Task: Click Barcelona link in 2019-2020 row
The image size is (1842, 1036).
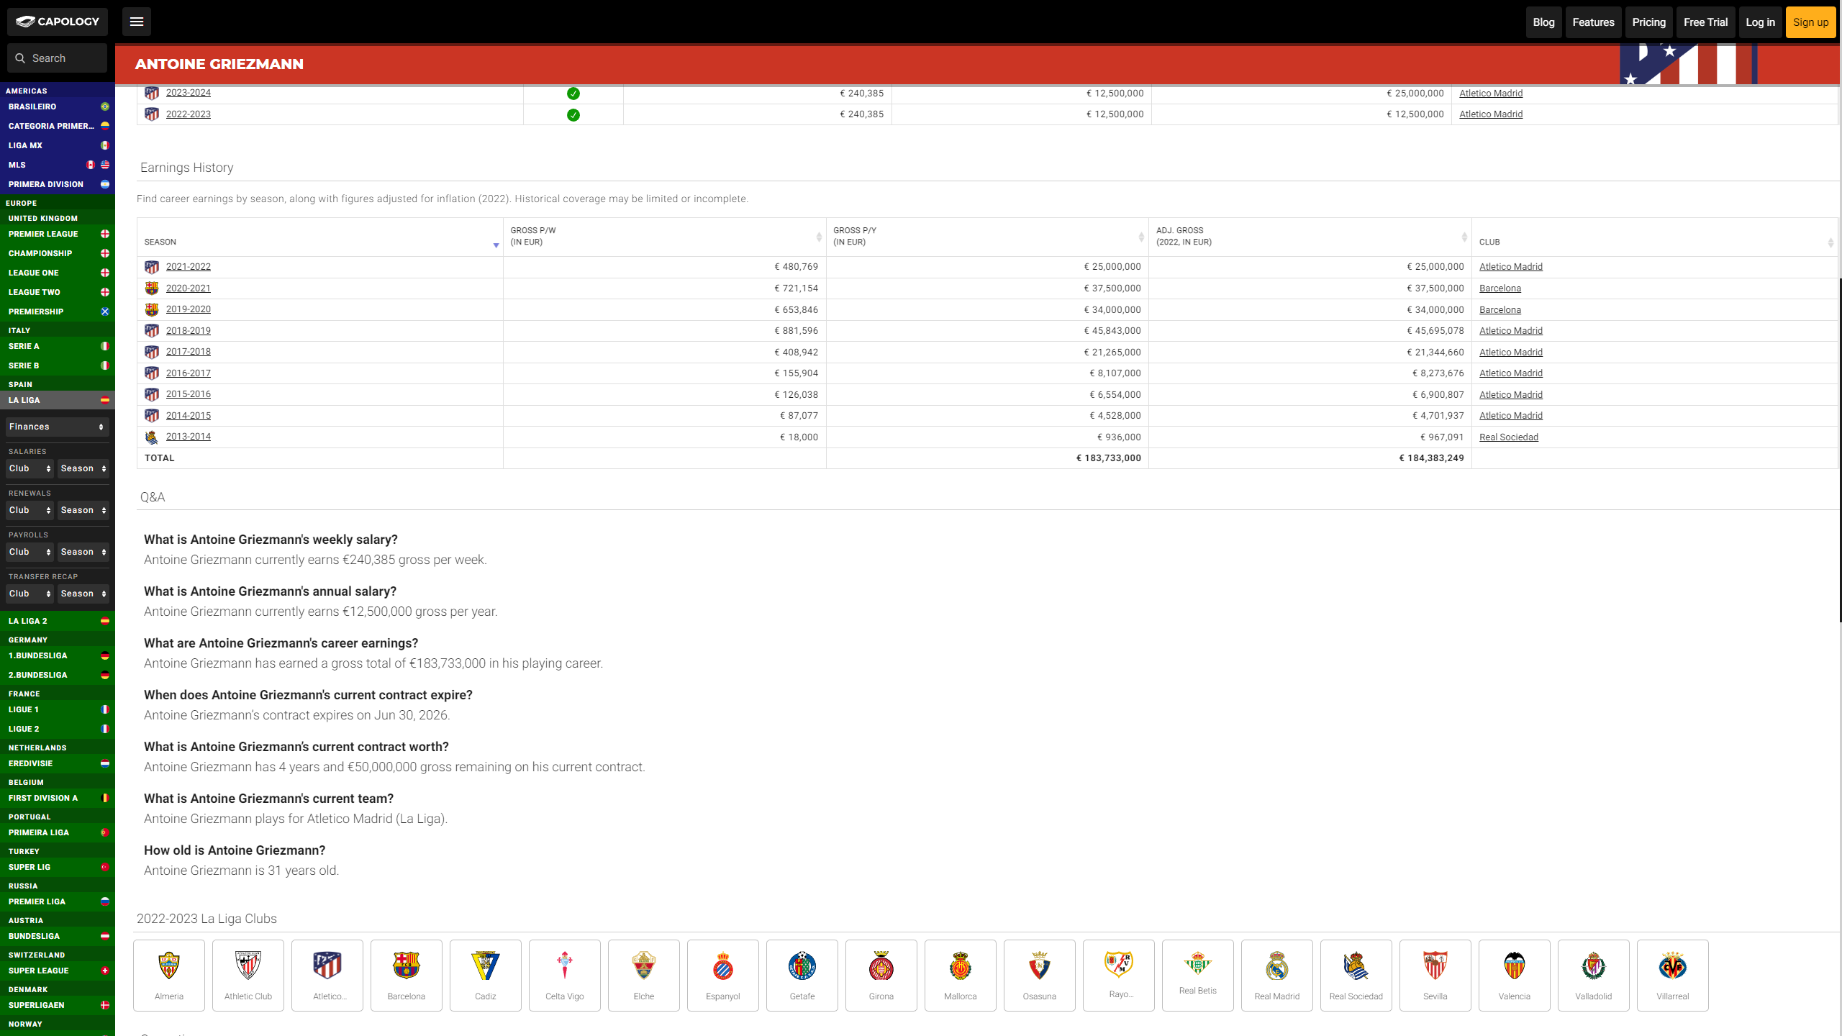Action: pyautogui.click(x=1500, y=310)
